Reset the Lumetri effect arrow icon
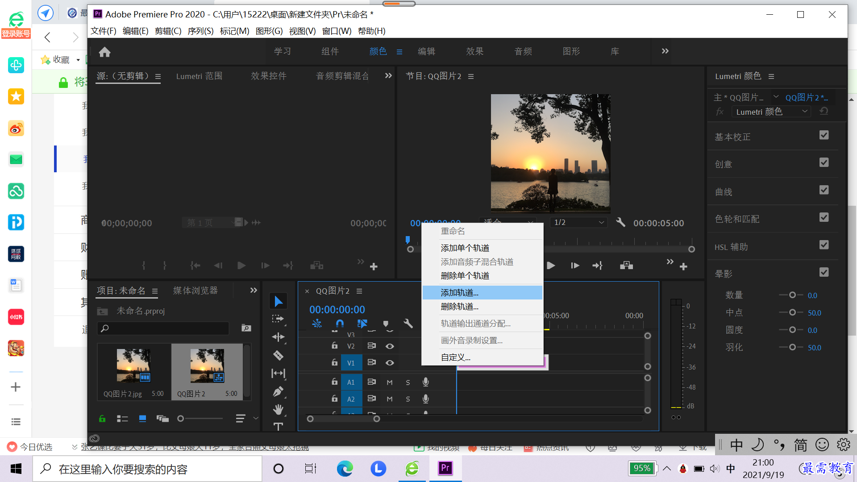This screenshot has width=857, height=482. point(824,111)
